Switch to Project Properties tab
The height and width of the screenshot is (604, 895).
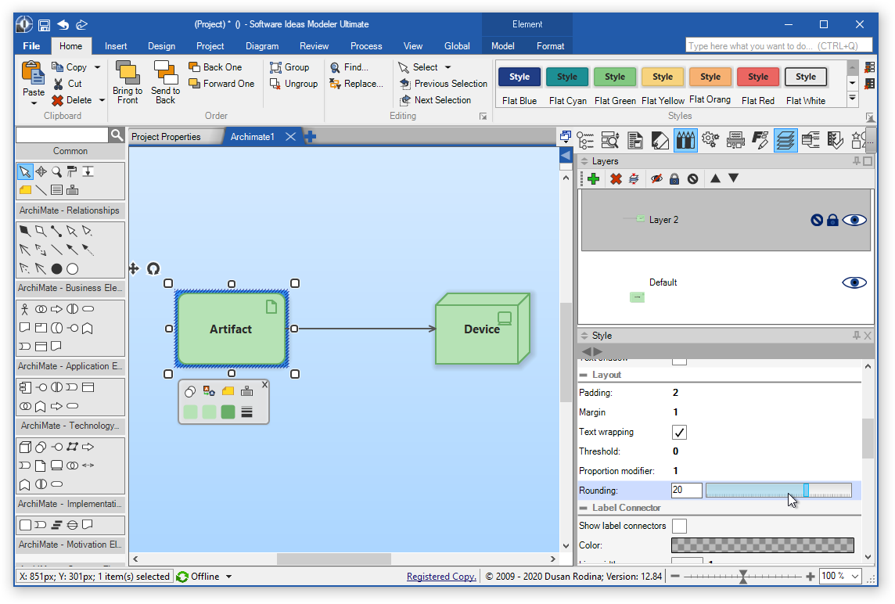[166, 137]
